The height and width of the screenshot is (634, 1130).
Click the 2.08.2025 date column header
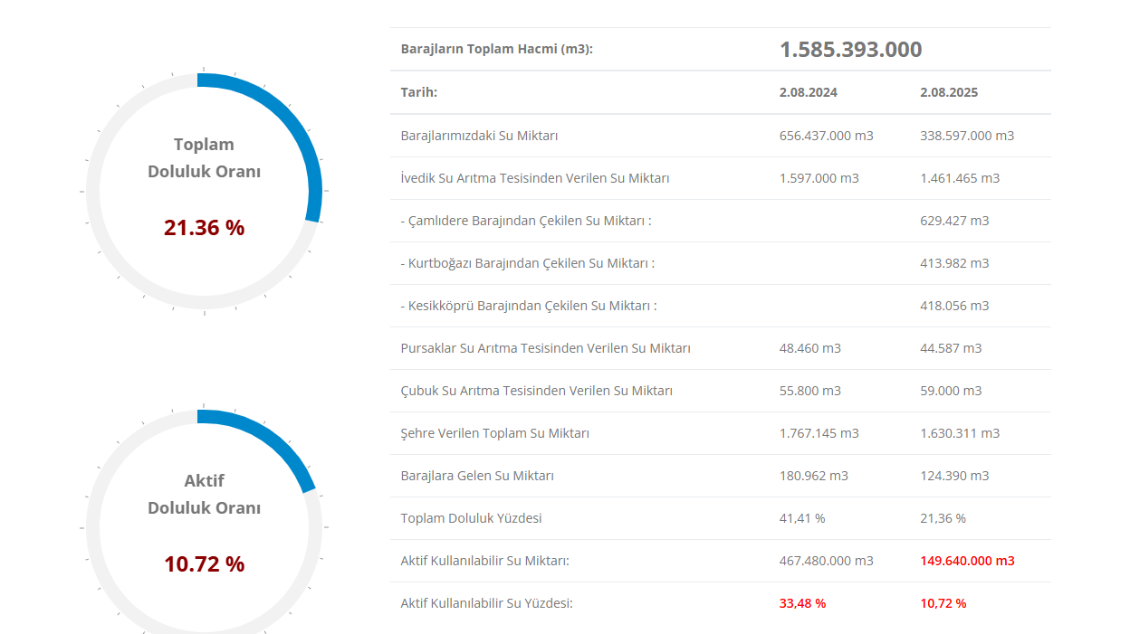click(x=949, y=92)
